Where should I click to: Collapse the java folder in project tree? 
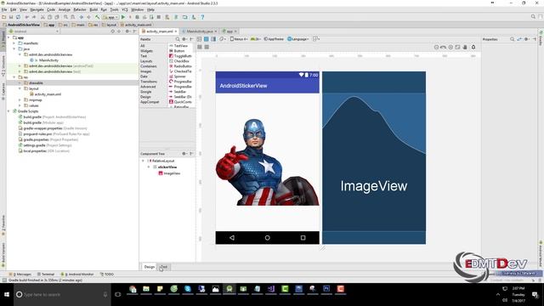coord(14,49)
